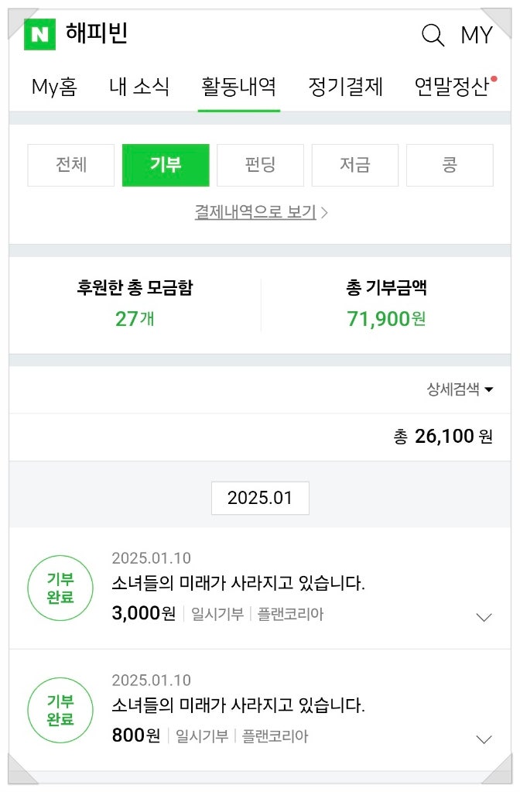Image resolution: width=520 pixels, height=792 pixels.
Task: Choose the 저금 filter button
Action: (x=355, y=165)
